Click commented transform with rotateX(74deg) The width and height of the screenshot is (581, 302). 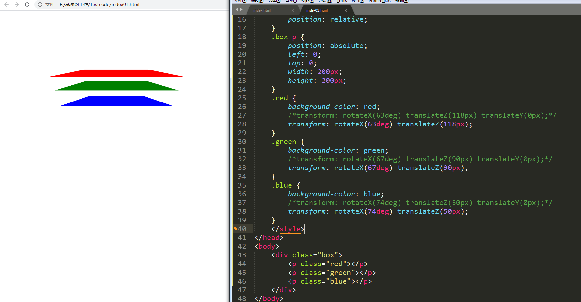[x=420, y=203]
